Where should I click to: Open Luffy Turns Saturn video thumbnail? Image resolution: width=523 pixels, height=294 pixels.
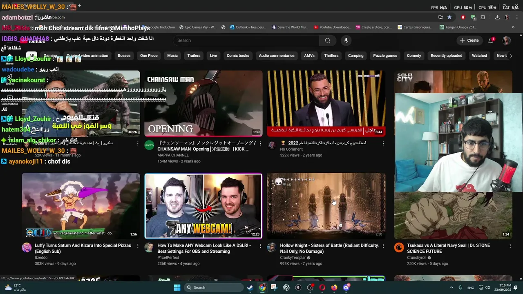pyautogui.click(x=81, y=206)
